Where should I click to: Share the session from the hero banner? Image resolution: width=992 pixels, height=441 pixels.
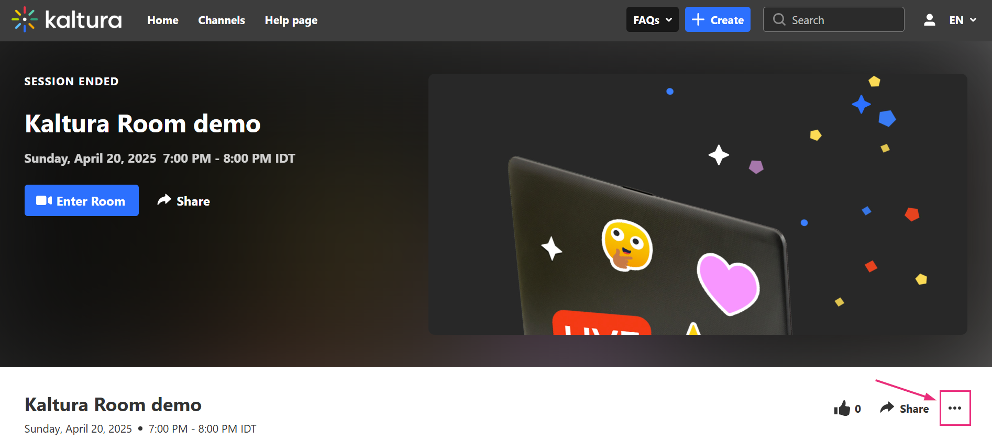pyautogui.click(x=184, y=201)
